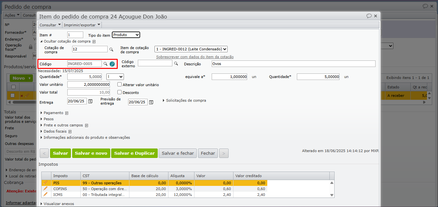The image size is (438, 207).
Task: Open comment bubble in item dialog title bar
Action: pyautogui.click(x=369, y=16)
